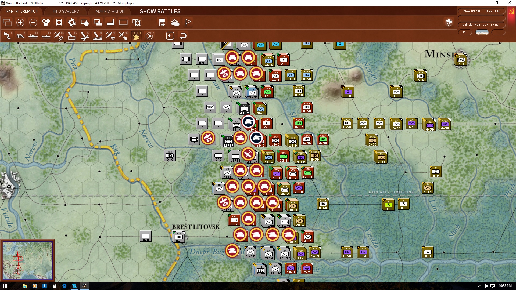Open File Explorer from the taskbar
Image resolution: width=516 pixels, height=290 pixels.
point(24,286)
